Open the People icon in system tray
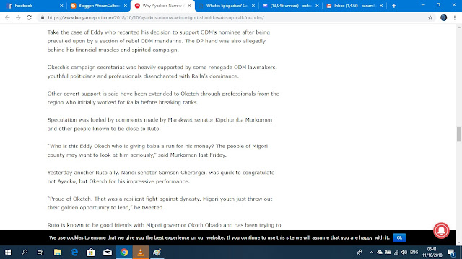 point(359,253)
